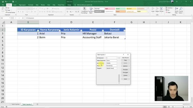The image size is (193, 108).
Task: Open the Jenis Kelamin filter dropdown
Action: [x=81, y=31]
